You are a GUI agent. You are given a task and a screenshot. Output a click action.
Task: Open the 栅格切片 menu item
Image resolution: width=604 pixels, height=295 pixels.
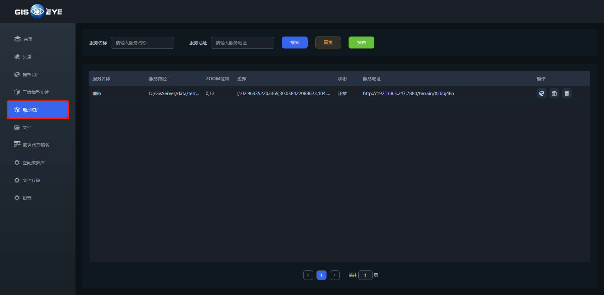point(38,74)
